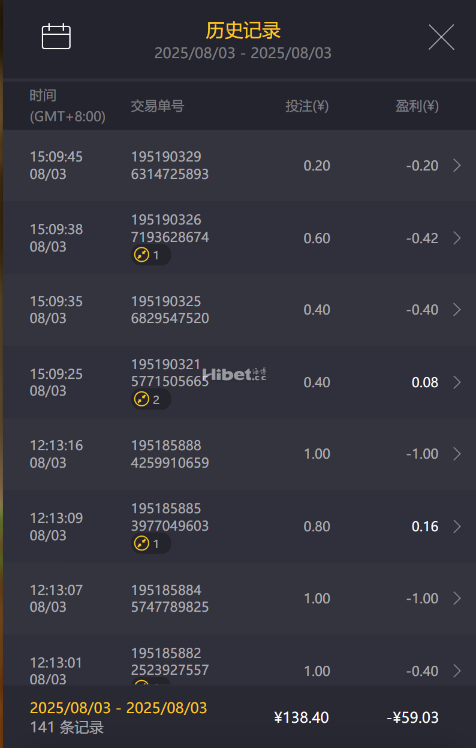The width and height of the screenshot is (476, 748).
Task: Click the header date range 2025/08/03 - 2025/08/03
Action: [243, 53]
